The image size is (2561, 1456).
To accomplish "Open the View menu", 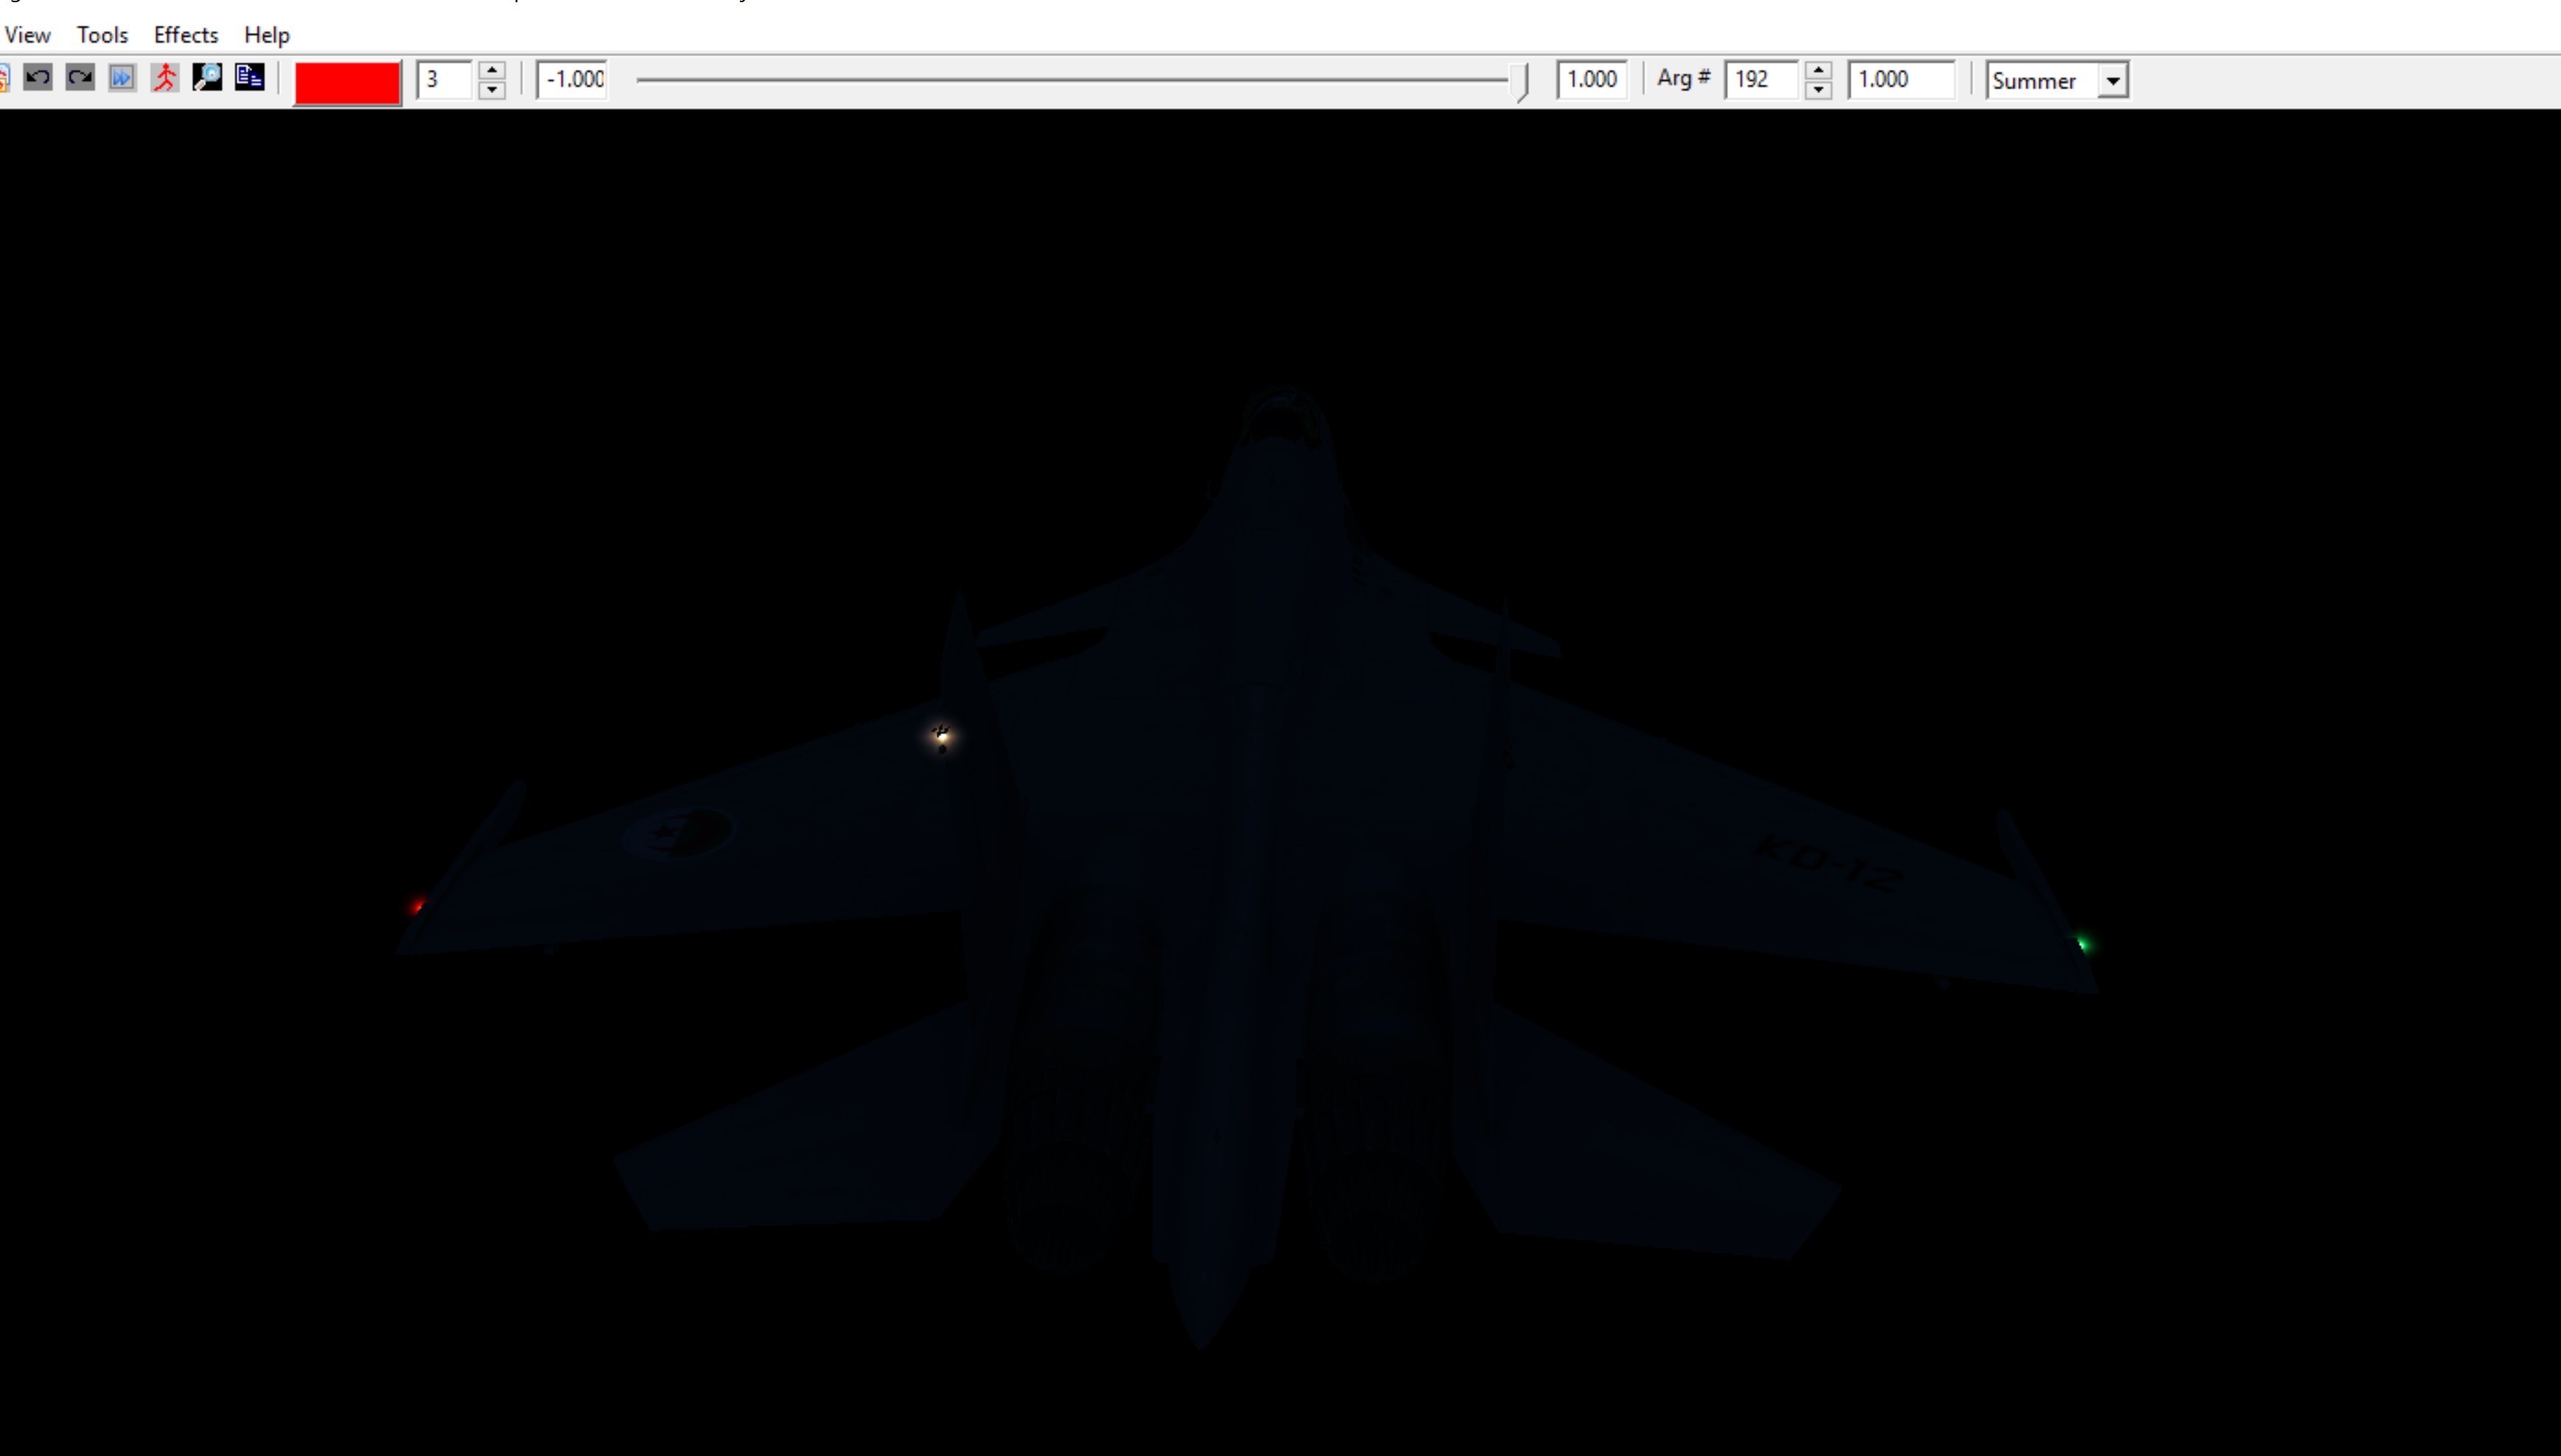I will 27,35.
